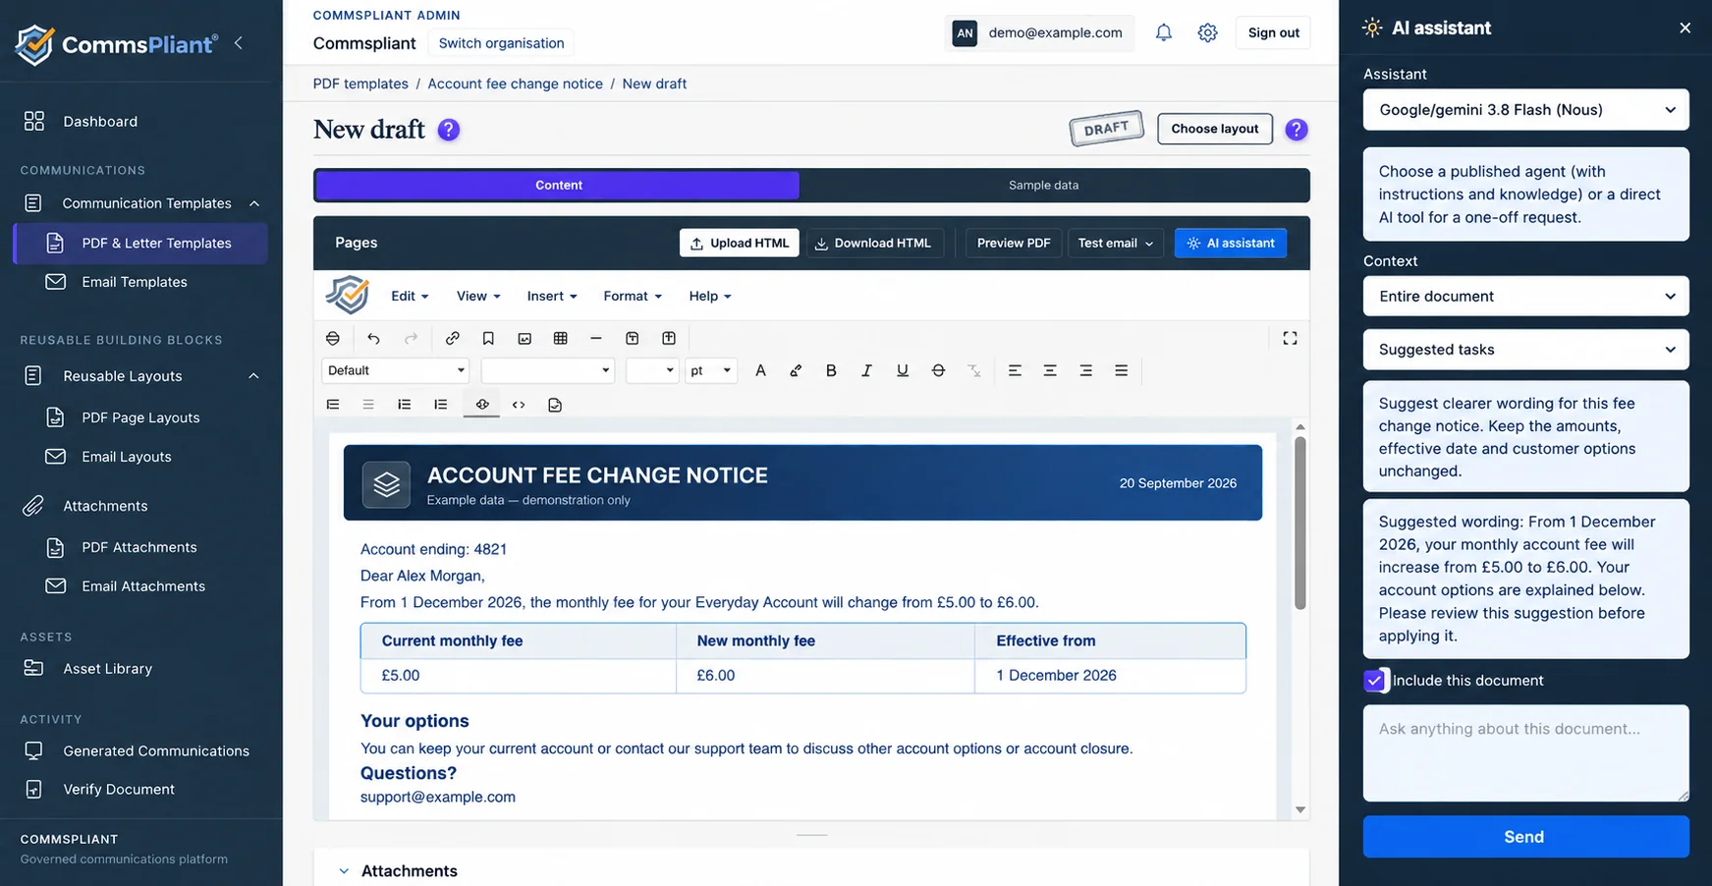
Task: Click help icon beside Choose layout button
Action: click(x=1297, y=129)
